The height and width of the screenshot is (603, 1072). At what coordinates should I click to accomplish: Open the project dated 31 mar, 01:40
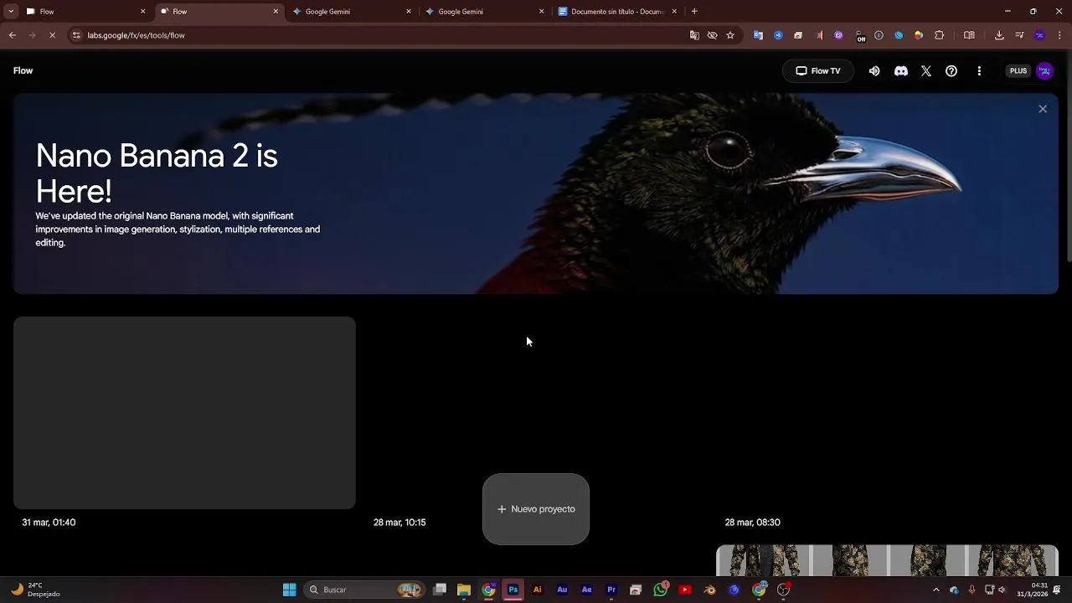click(184, 413)
